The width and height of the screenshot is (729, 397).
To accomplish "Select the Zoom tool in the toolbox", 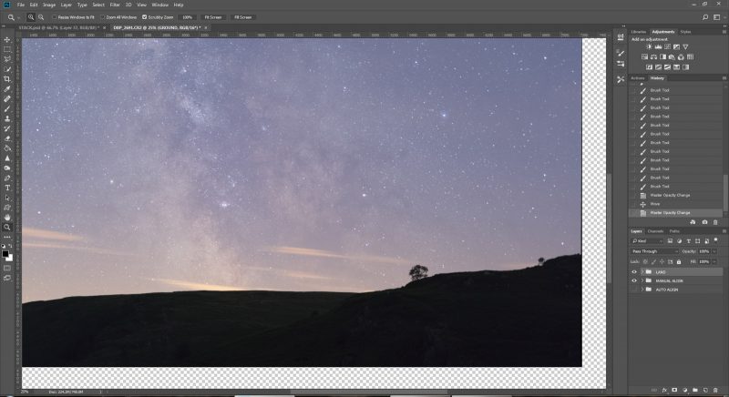I will point(7,227).
